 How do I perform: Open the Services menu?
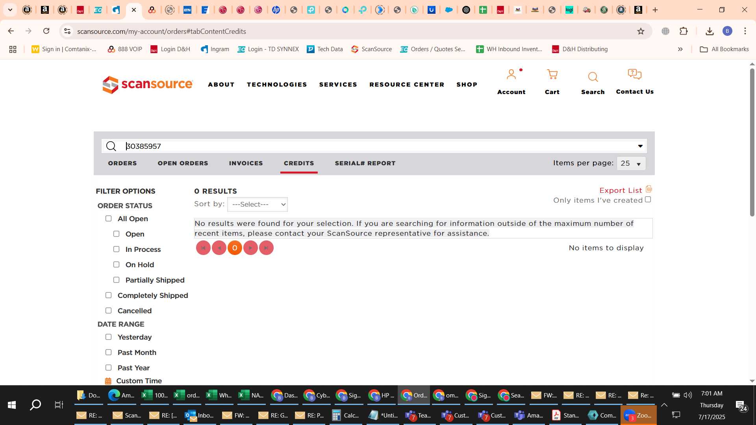click(338, 85)
